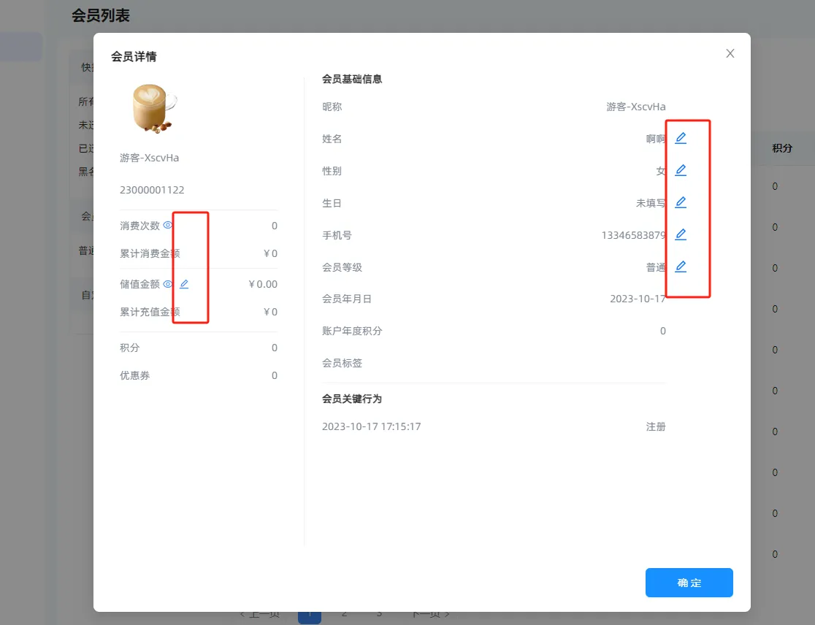Open the 手机号 edit pencil

(681, 234)
